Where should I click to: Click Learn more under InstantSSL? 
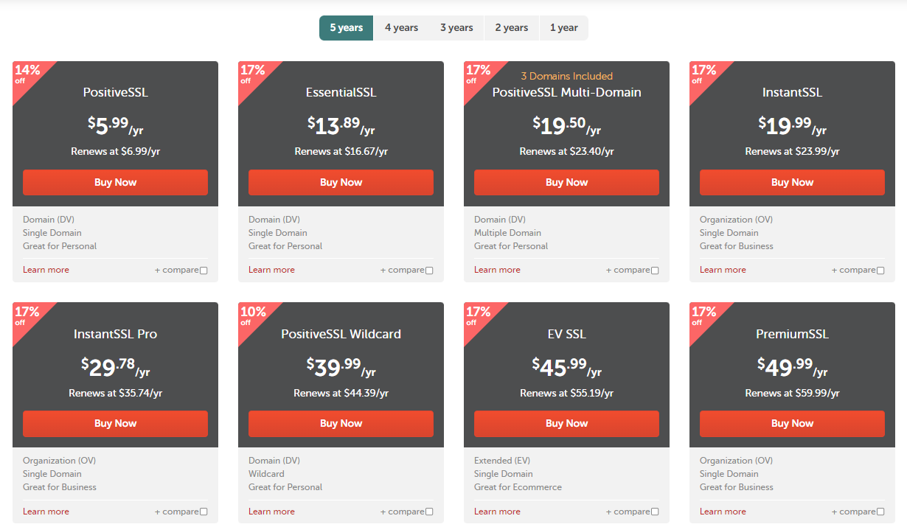tap(723, 270)
